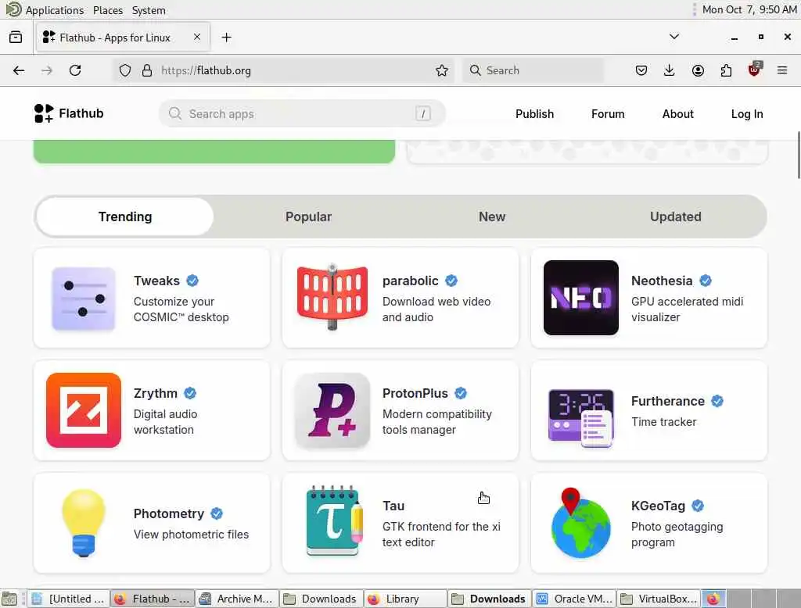
Task: Open the ProtonPlus app icon
Action: 332,410
